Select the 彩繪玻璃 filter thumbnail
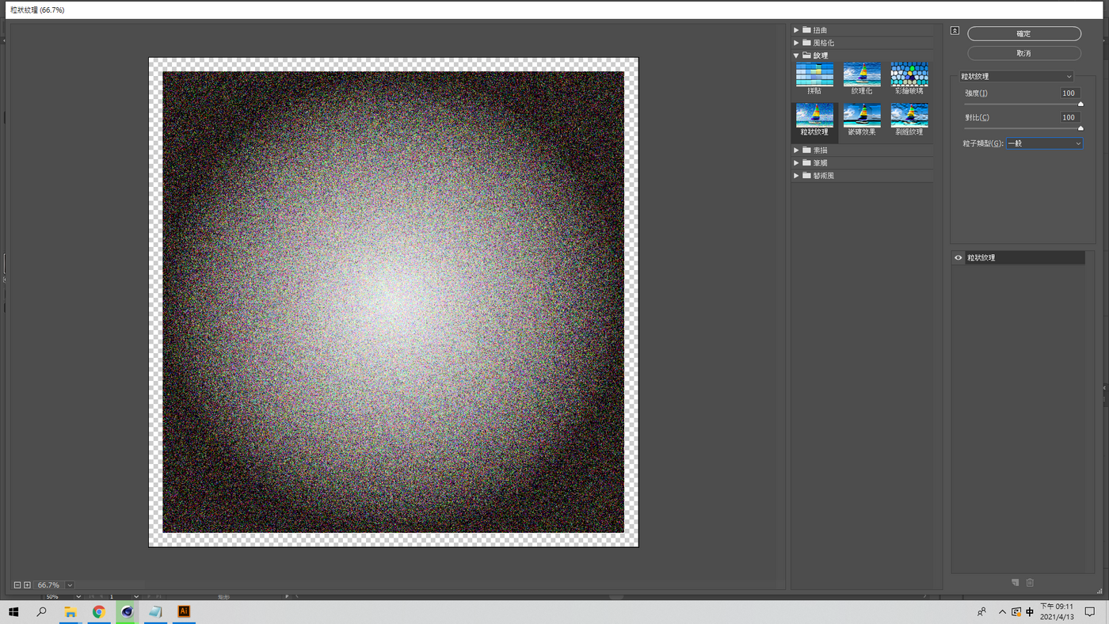This screenshot has width=1109, height=624. (909, 75)
